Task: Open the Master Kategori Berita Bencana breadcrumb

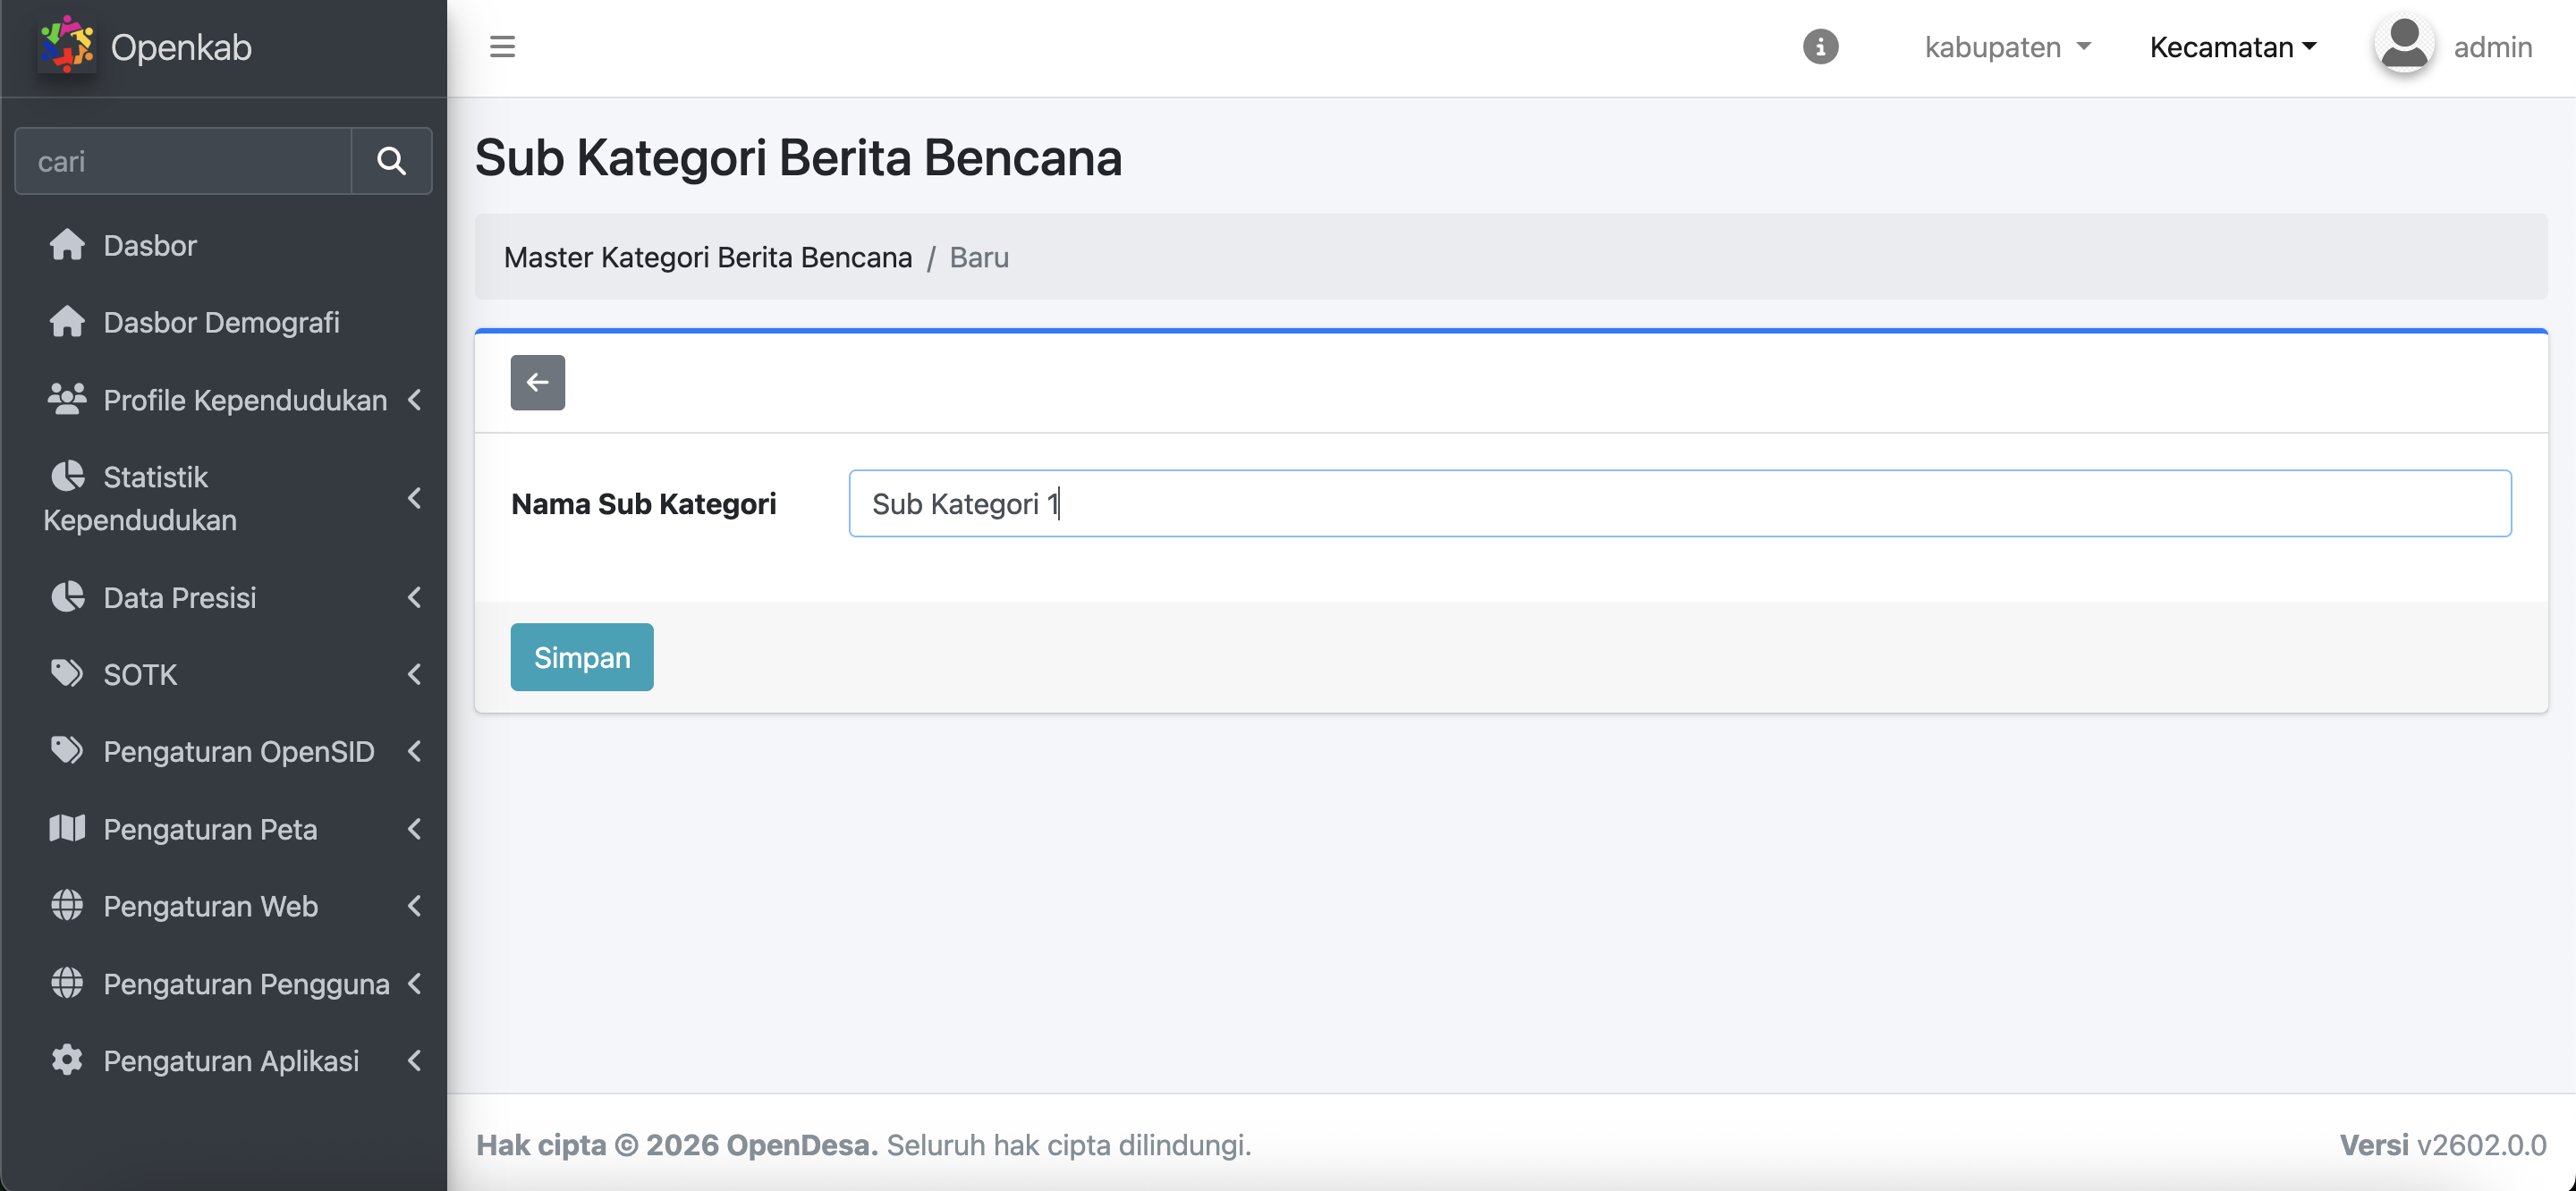Action: tap(707, 257)
